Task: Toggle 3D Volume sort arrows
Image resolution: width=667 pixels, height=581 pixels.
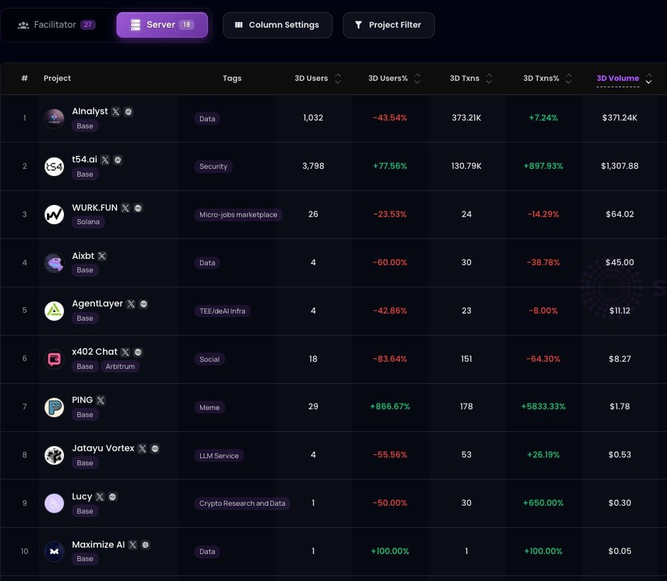Action: tap(649, 79)
